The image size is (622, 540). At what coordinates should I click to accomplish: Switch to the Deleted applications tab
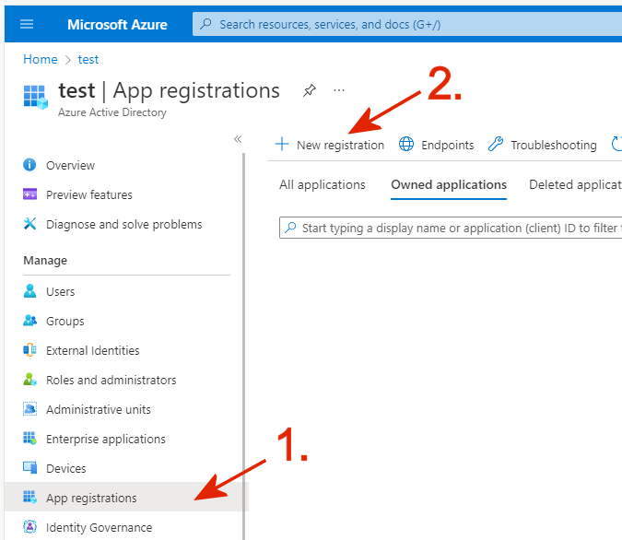(576, 184)
